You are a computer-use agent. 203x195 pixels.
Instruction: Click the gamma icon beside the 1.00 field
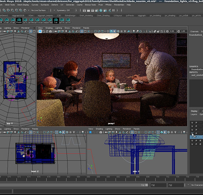coord(178,31)
